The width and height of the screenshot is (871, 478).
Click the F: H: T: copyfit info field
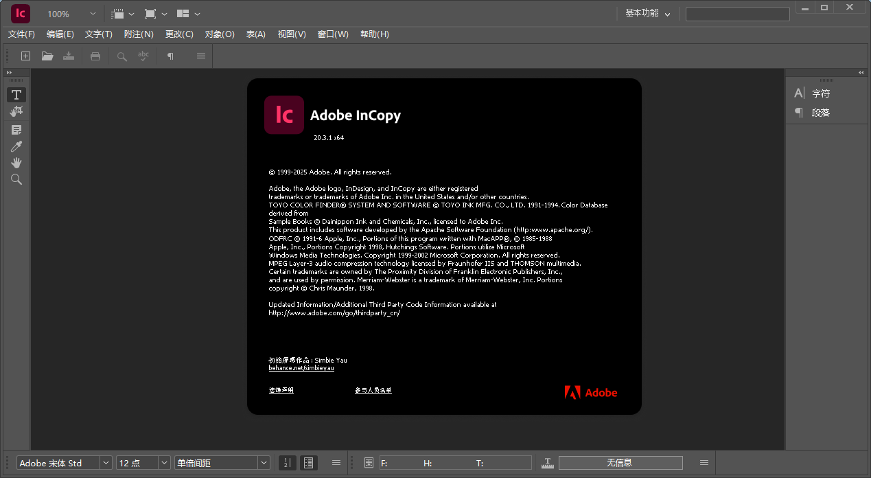(456, 463)
